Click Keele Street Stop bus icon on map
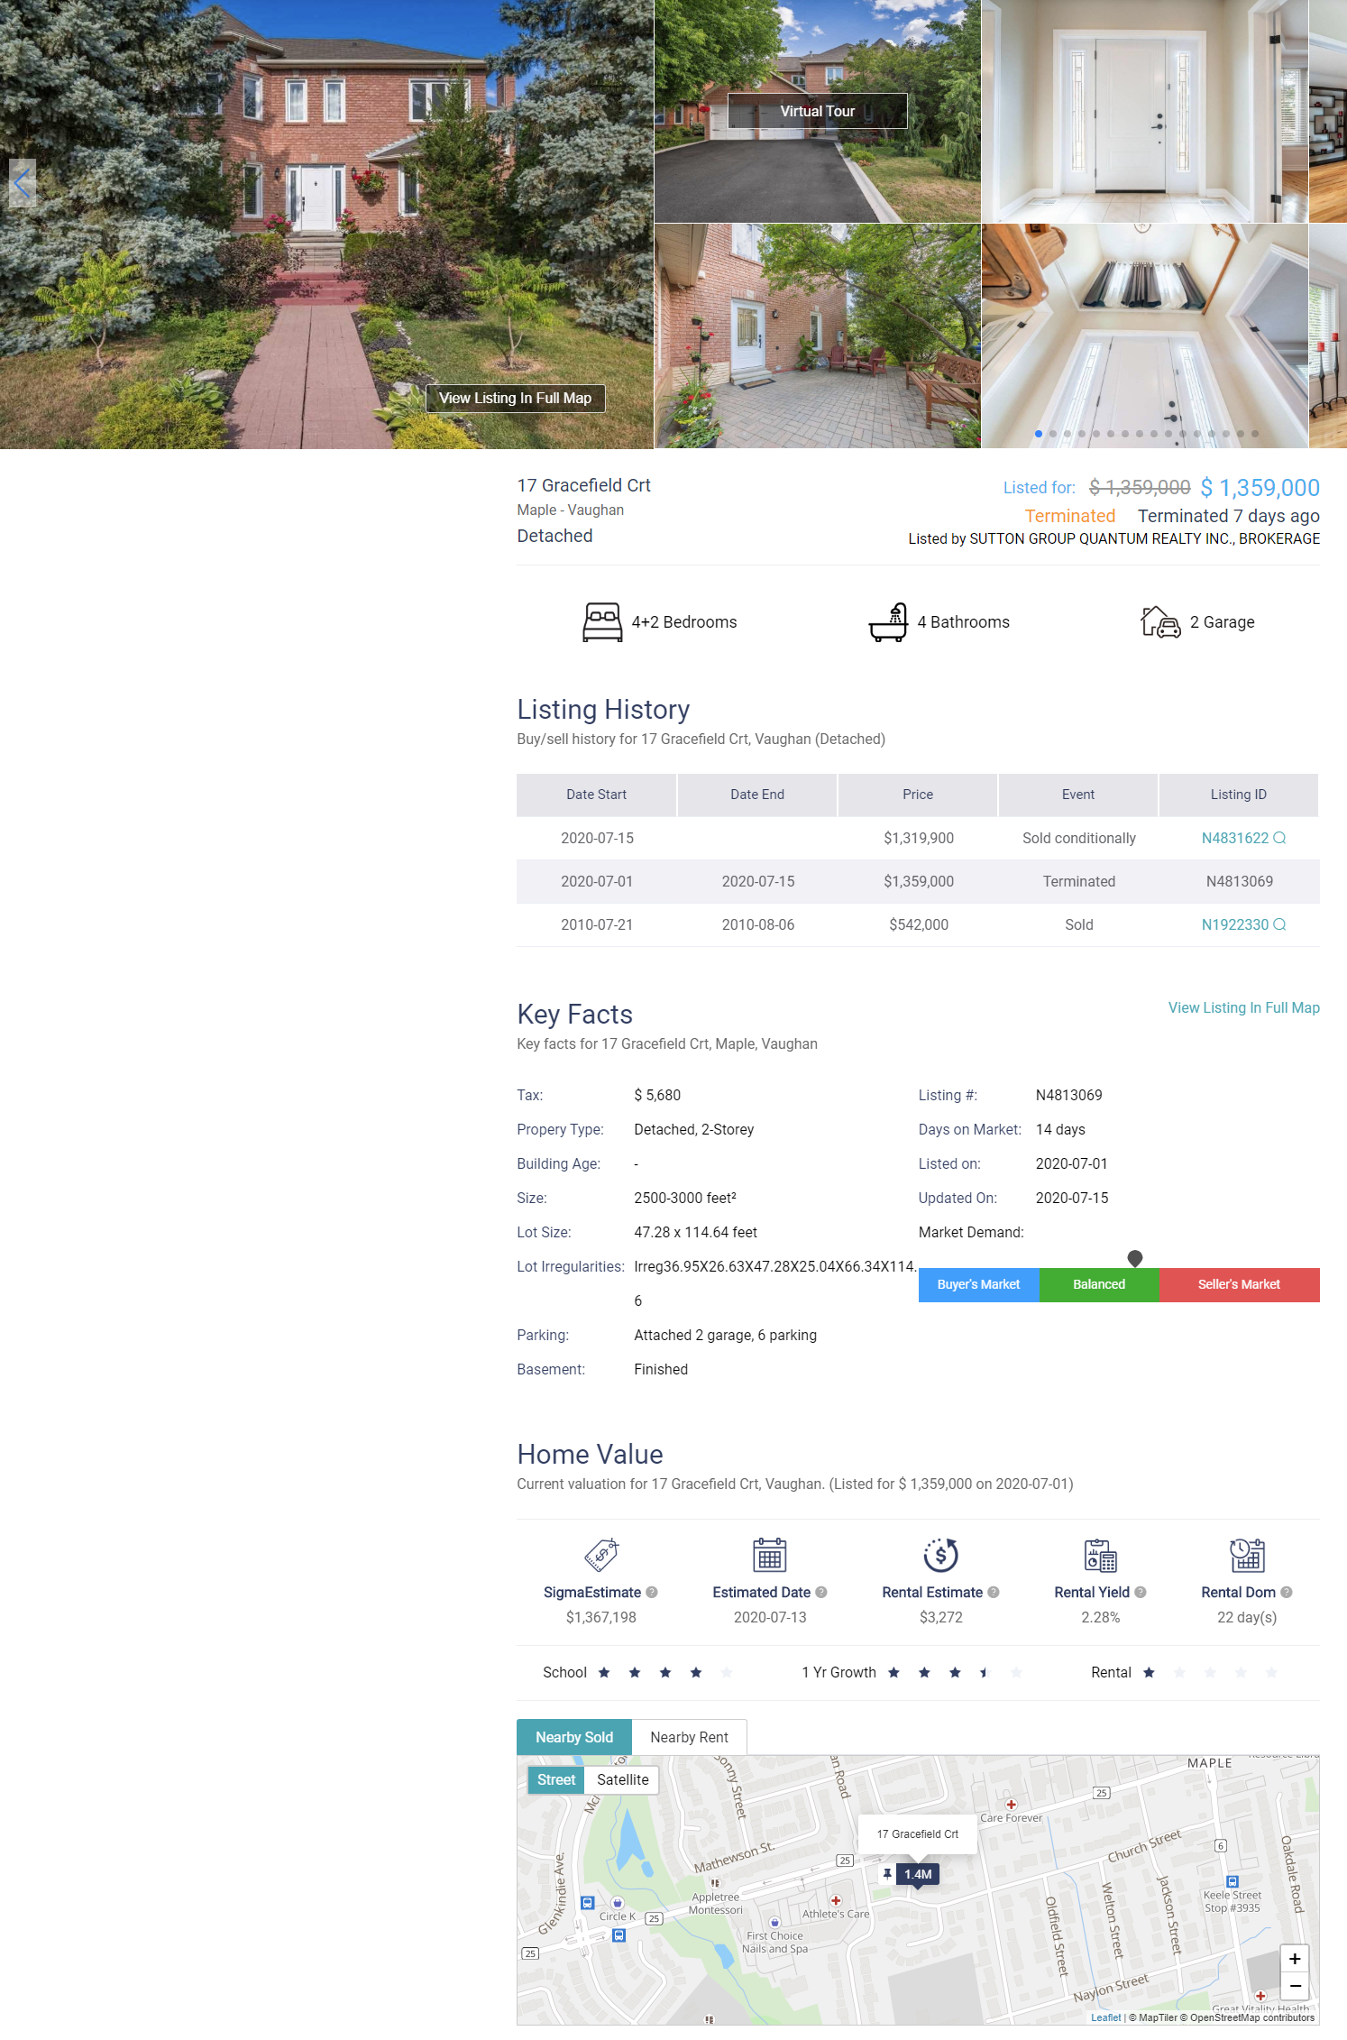The height and width of the screenshot is (2040, 1347). [x=1232, y=1881]
